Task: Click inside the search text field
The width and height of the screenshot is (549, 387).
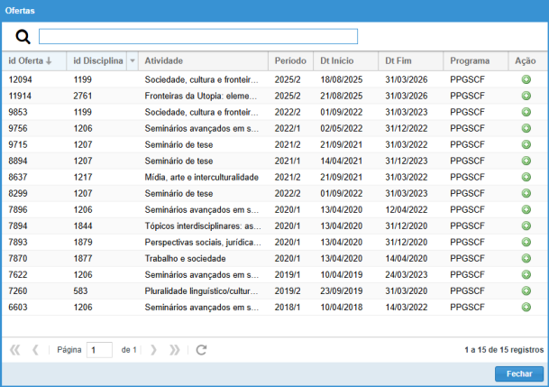Action: click(198, 36)
